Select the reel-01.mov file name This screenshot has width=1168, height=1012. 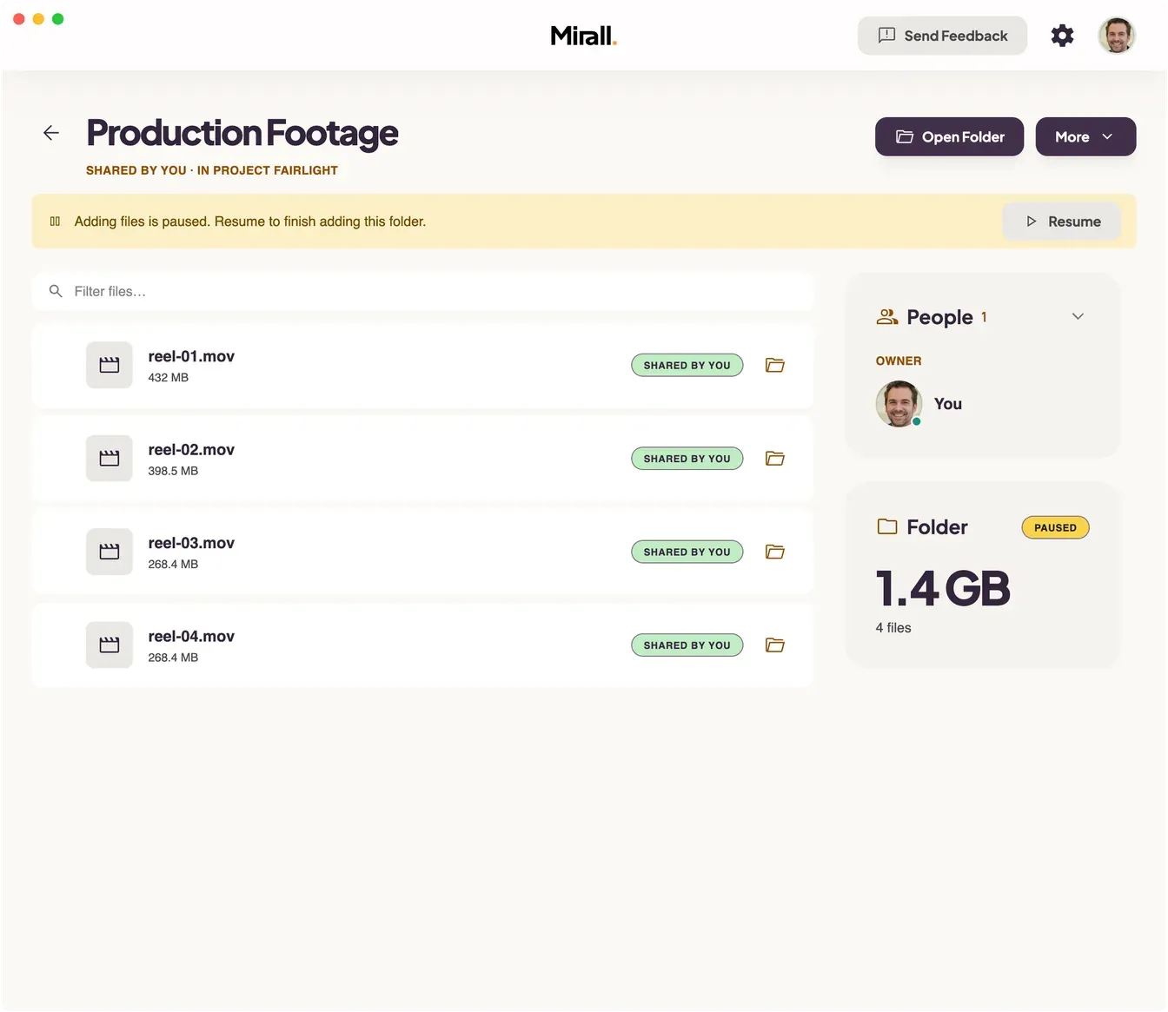coord(191,356)
